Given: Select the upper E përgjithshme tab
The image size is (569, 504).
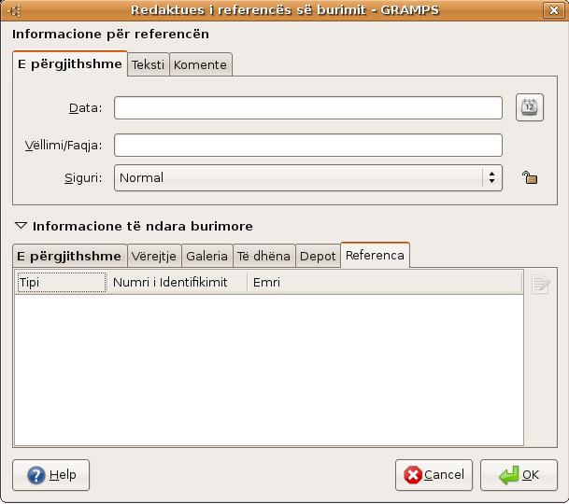Looking at the screenshot, I should click(70, 63).
